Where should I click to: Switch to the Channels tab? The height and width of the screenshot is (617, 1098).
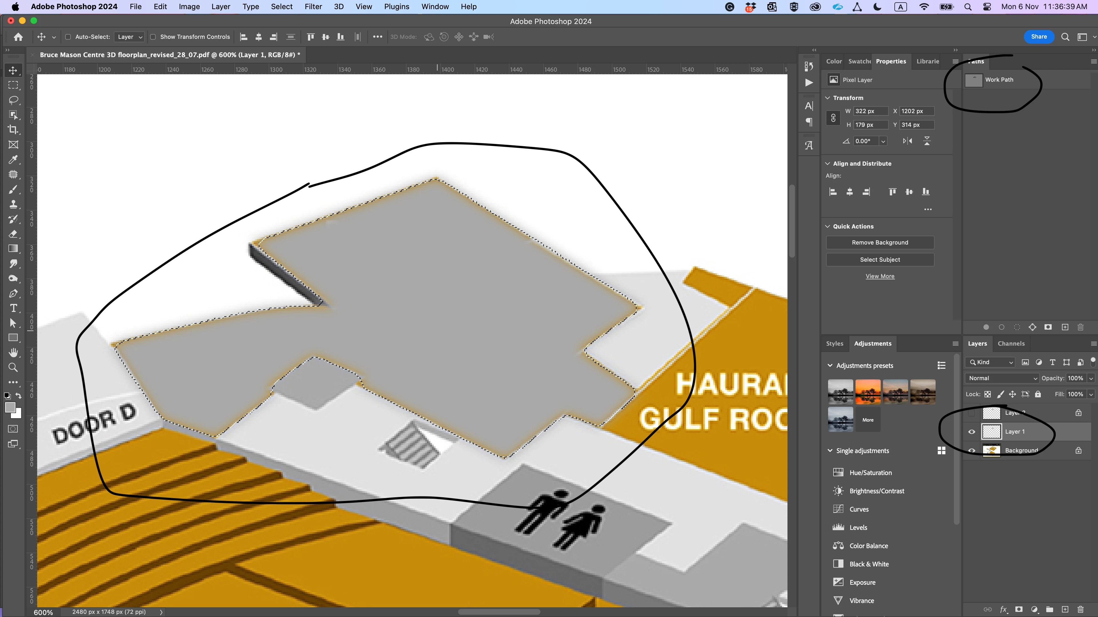point(1011,344)
